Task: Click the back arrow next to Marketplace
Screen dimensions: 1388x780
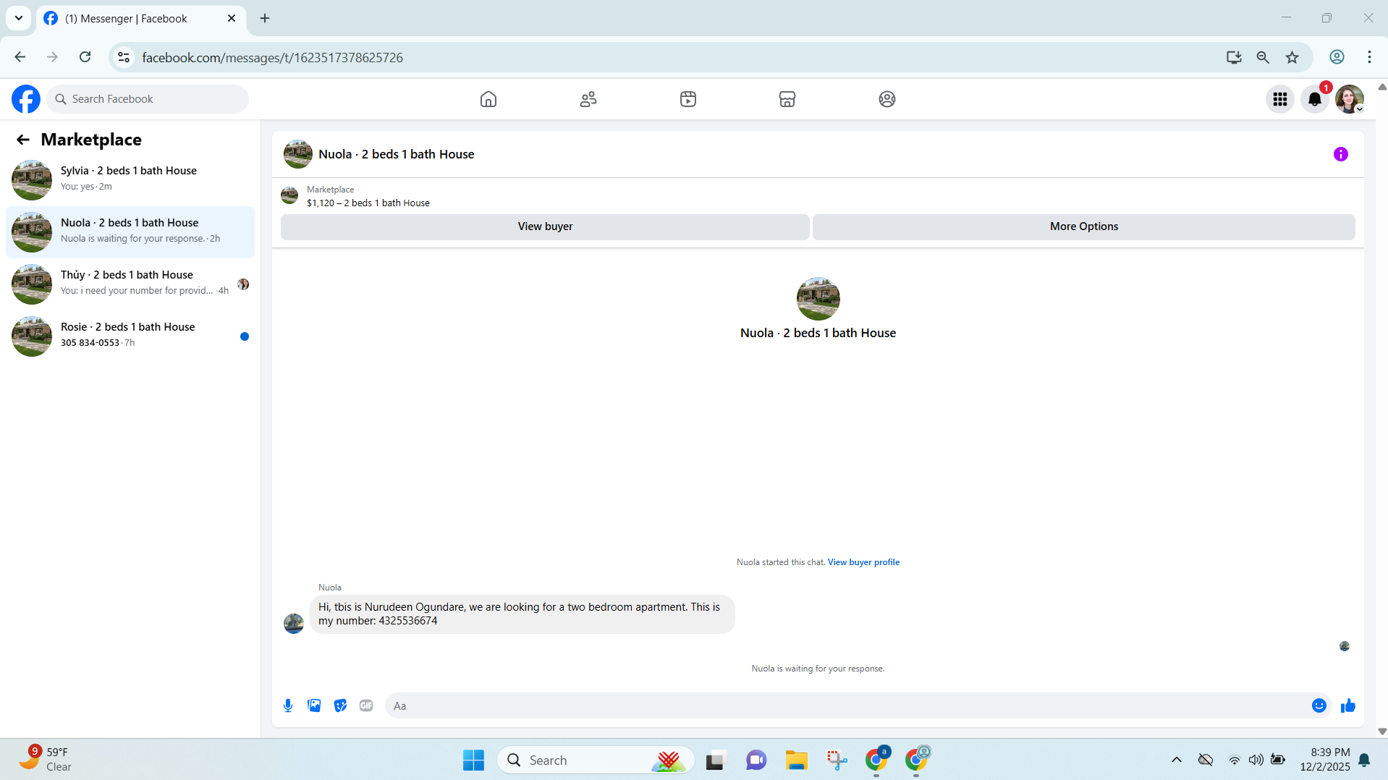Action: [x=23, y=140]
